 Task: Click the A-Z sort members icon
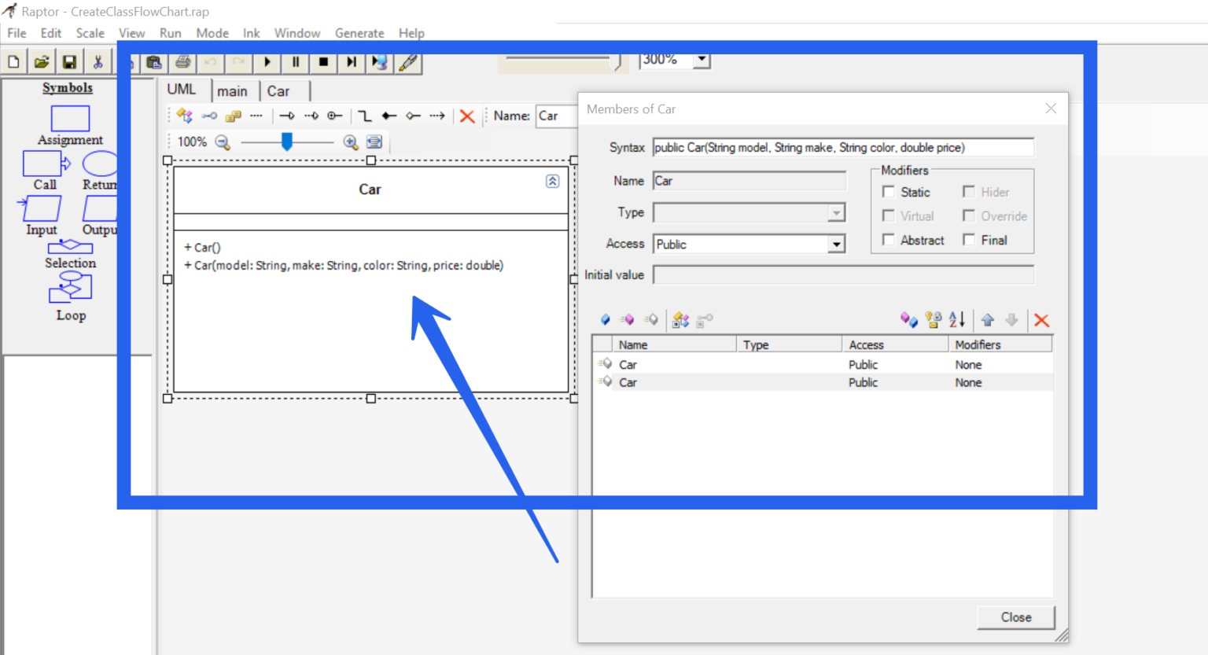coord(956,320)
